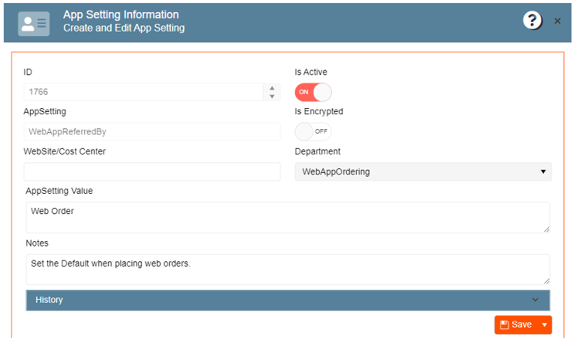
Task: Click the orange Save button
Action: [515, 324]
